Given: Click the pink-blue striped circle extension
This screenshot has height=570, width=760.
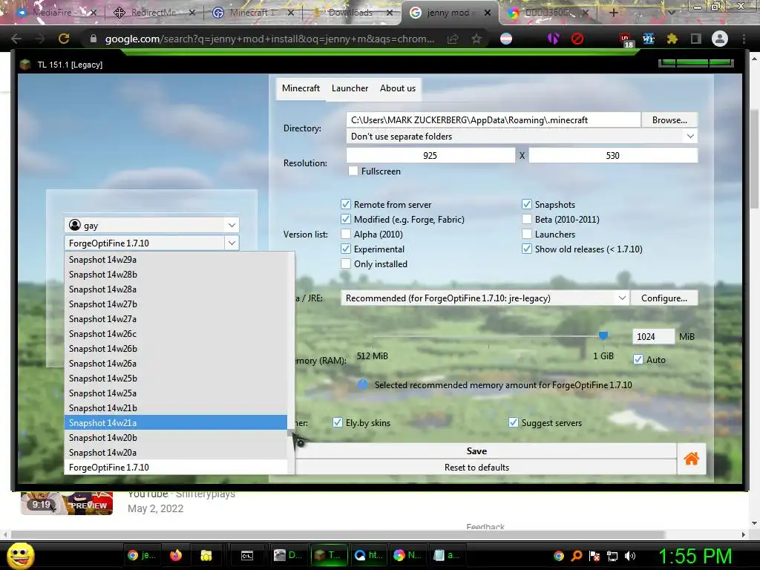Looking at the screenshot, I should tap(506, 39).
